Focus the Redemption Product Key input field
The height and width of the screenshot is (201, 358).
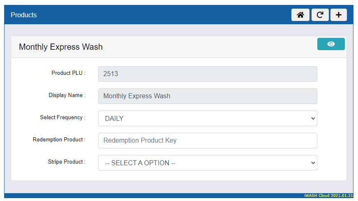(208, 141)
